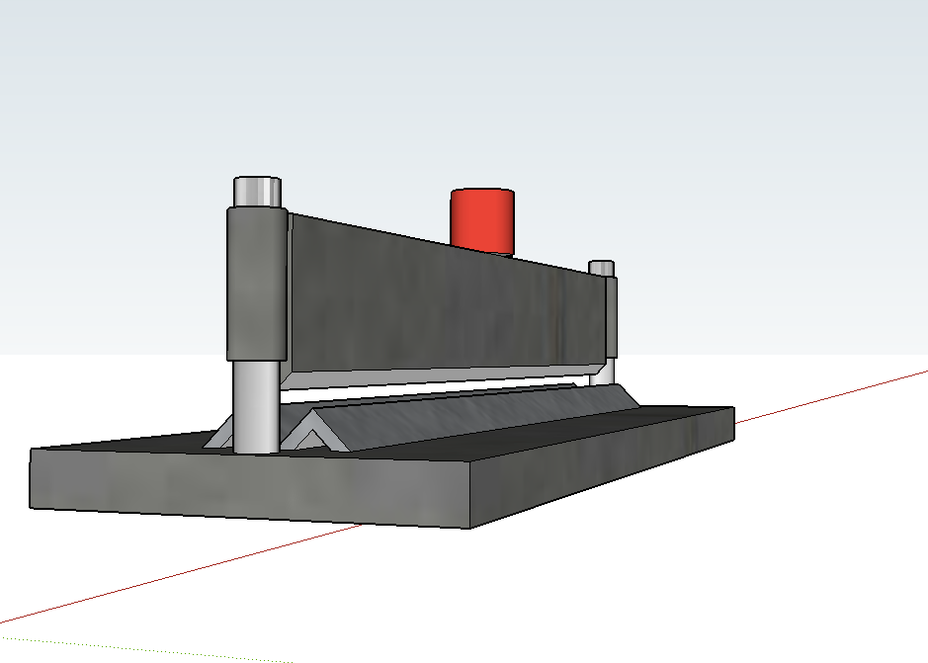928x663 pixels.
Task: Click the small silver cap of the right post
Action: coord(601,268)
